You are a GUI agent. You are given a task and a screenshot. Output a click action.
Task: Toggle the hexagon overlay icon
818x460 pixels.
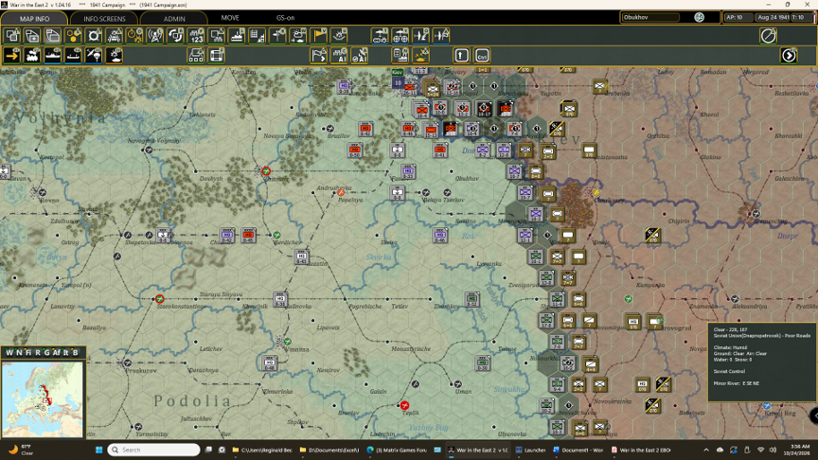(73, 35)
